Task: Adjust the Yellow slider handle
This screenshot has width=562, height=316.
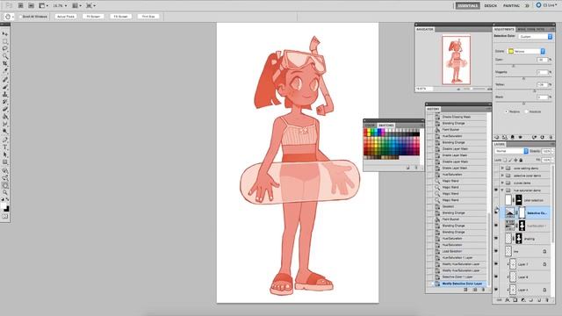Action: [535, 91]
